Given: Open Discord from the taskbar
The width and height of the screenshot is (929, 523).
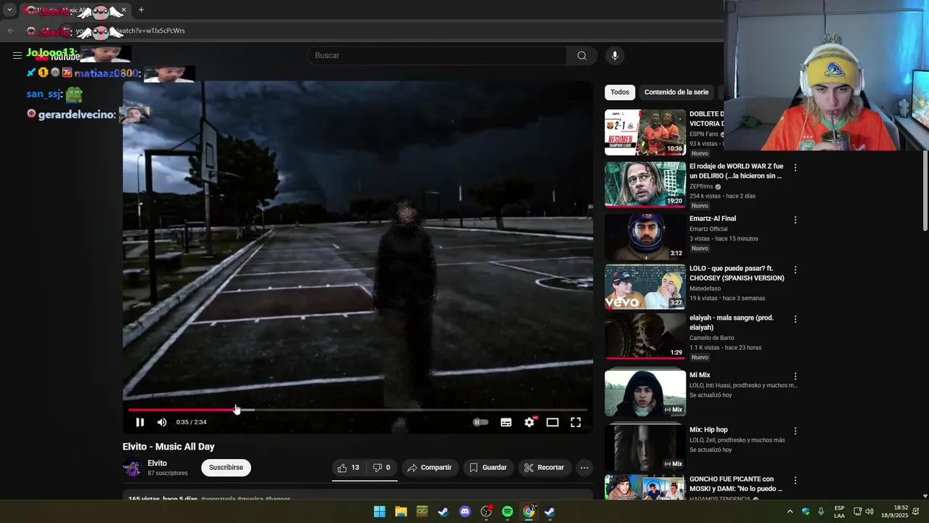Looking at the screenshot, I should click(465, 511).
